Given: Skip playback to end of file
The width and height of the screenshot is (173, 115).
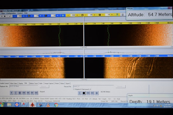Looking at the screenshot, I should pyautogui.click(x=36, y=93).
